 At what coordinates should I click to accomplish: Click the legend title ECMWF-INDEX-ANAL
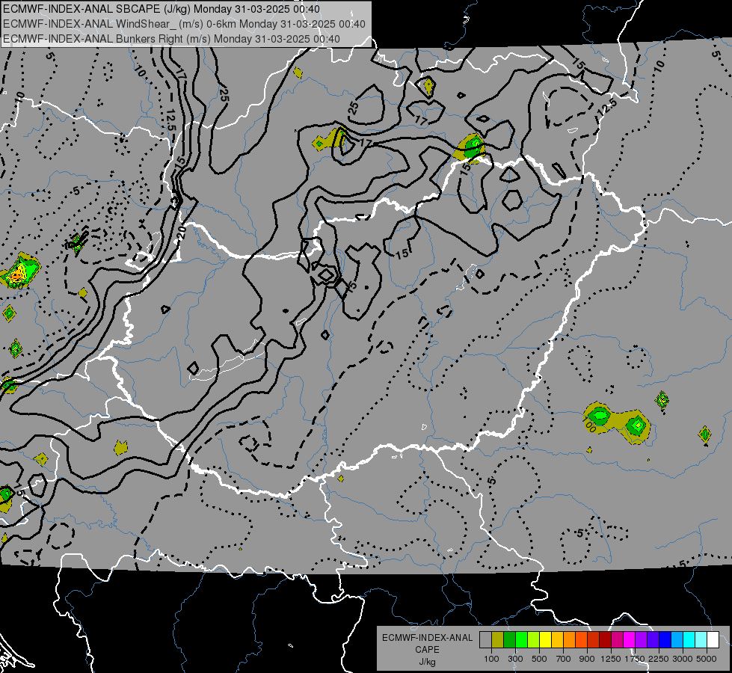click(428, 638)
